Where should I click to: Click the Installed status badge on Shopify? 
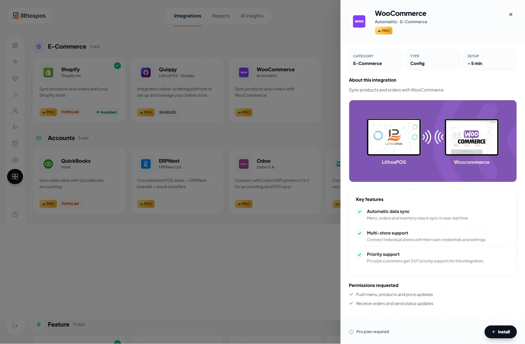(106, 112)
